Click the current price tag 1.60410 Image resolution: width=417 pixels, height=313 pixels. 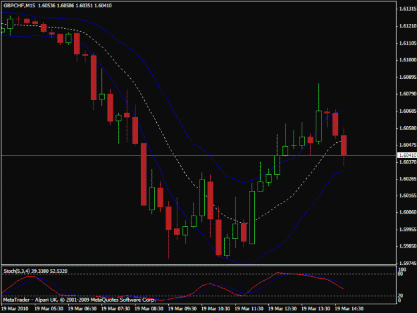[x=407, y=155]
